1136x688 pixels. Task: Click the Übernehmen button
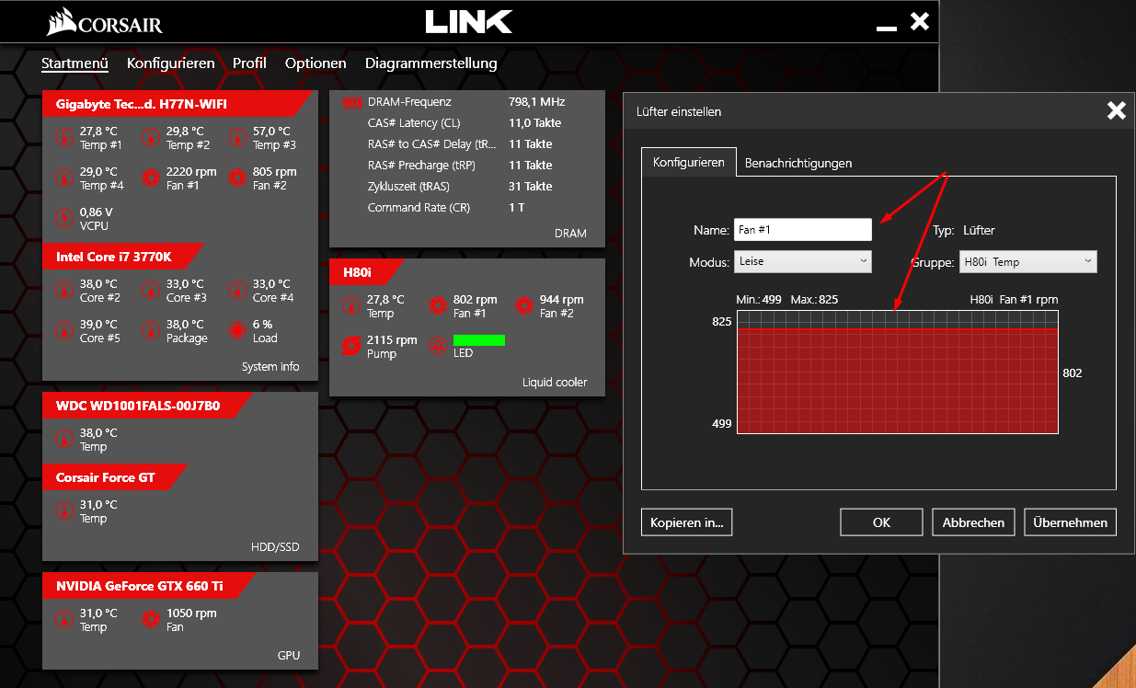click(x=1071, y=522)
